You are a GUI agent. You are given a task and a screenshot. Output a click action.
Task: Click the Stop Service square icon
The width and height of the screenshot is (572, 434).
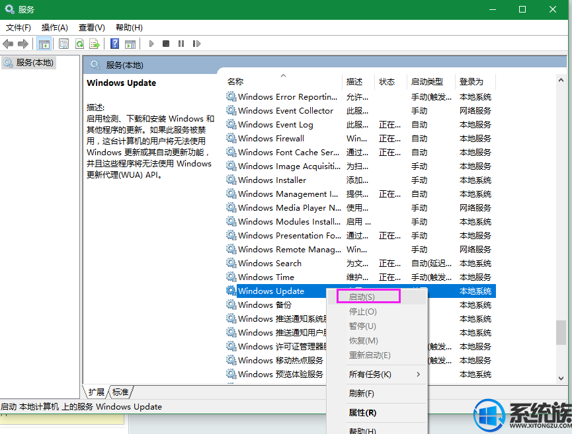click(166, 44)
